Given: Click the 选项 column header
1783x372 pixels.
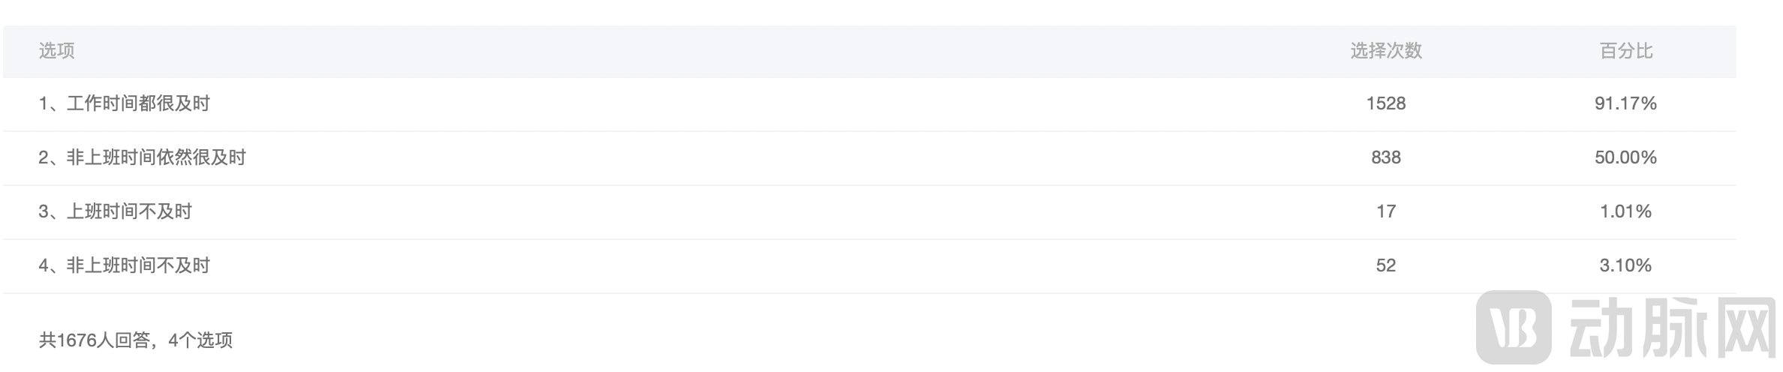Looking at the screenshot, I should [56, 51].
